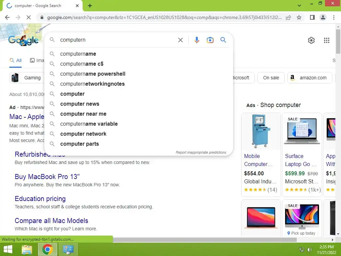The width and height of the screenshot is (341, 256).
Task: Choose the plain computer suggestion
Action: tap(139, 94)
